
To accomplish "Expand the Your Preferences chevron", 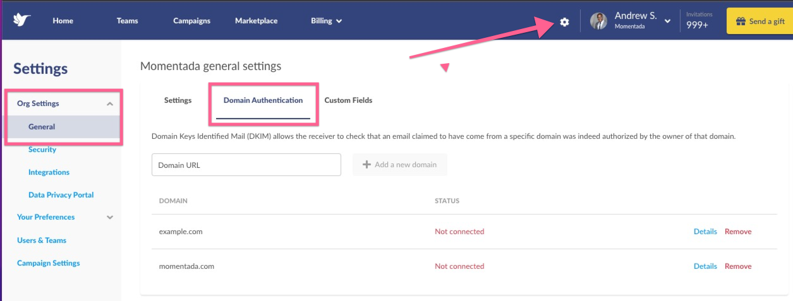I will pyautogui.click(x=110, y=217).
